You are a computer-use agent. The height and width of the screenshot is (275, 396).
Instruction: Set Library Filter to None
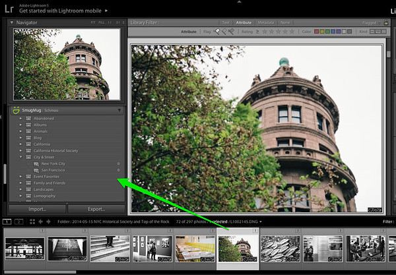click(x=285, y=22)
